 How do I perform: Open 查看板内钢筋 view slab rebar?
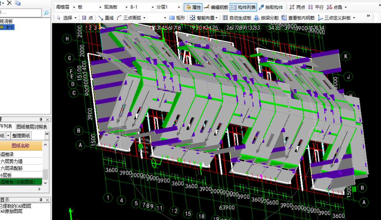[298, 18]
